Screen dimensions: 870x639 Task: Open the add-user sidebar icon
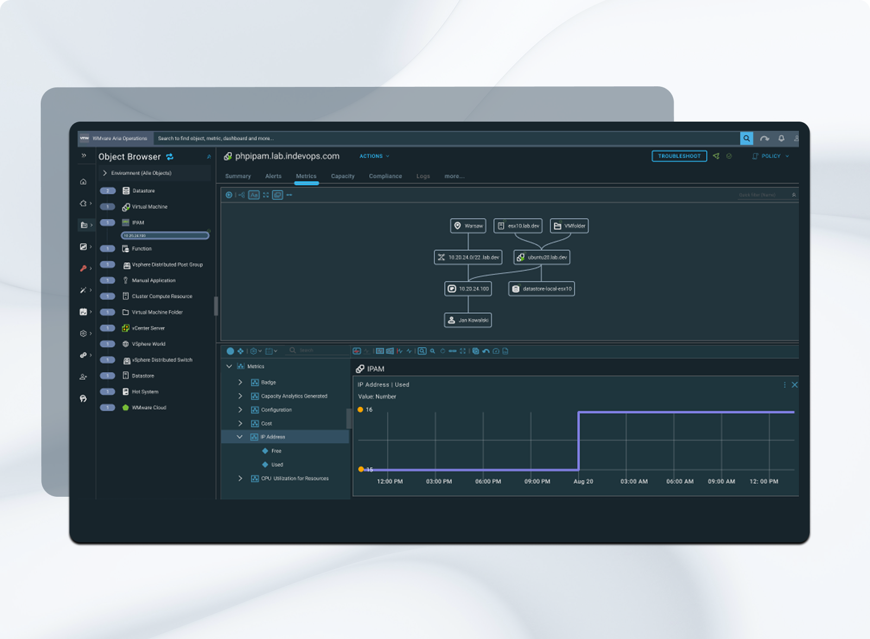coord(83,377)
